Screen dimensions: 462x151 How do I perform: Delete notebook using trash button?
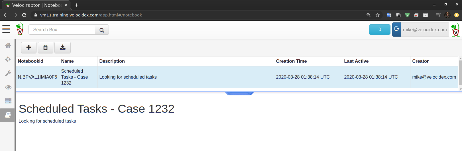[45, 47]
